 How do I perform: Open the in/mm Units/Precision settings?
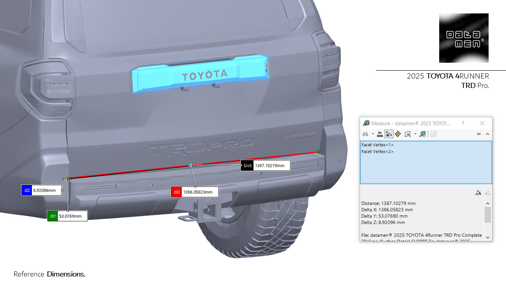click(x=380, y=134)
